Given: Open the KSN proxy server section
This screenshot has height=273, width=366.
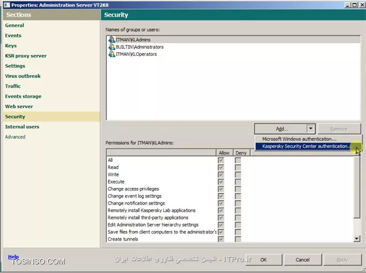Looking at the screenshot, I should coord(26,56).
